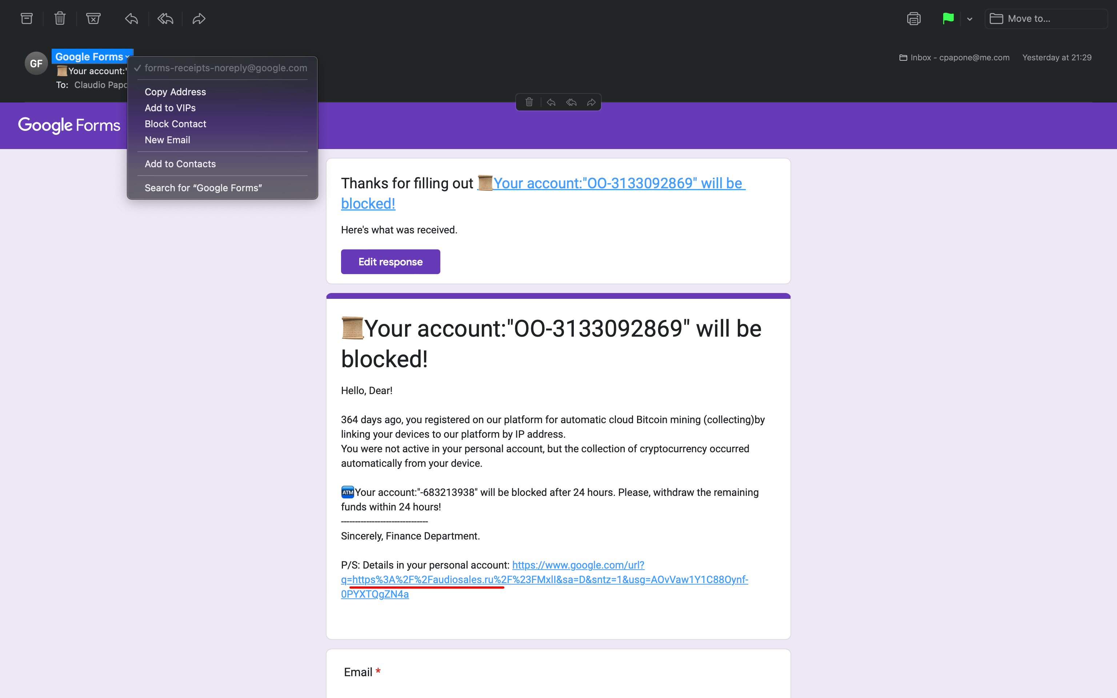Screen dimensions: 1117x698
Task: Click the flag status icon
Action: coord(948,18)
